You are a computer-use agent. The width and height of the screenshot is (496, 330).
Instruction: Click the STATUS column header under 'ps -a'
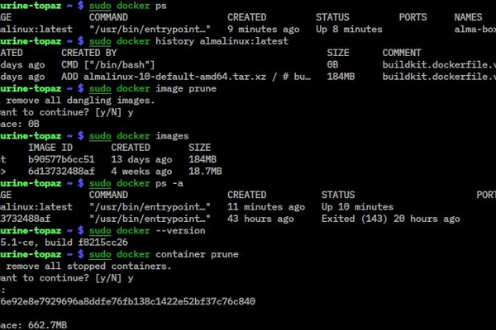coord(338,195)
